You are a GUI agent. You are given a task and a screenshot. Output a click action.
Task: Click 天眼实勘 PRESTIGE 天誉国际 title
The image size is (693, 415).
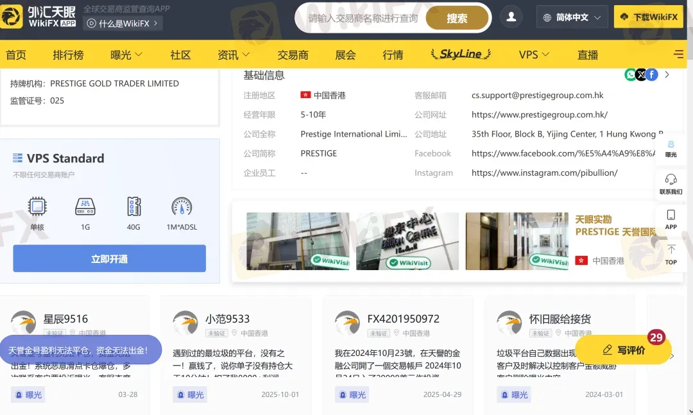coord(615,225)
